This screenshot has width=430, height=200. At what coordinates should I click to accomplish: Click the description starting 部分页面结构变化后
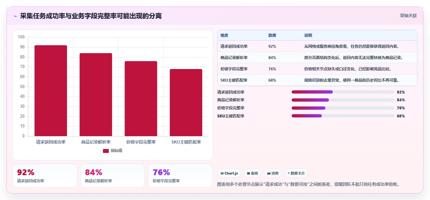coord(354,58)
